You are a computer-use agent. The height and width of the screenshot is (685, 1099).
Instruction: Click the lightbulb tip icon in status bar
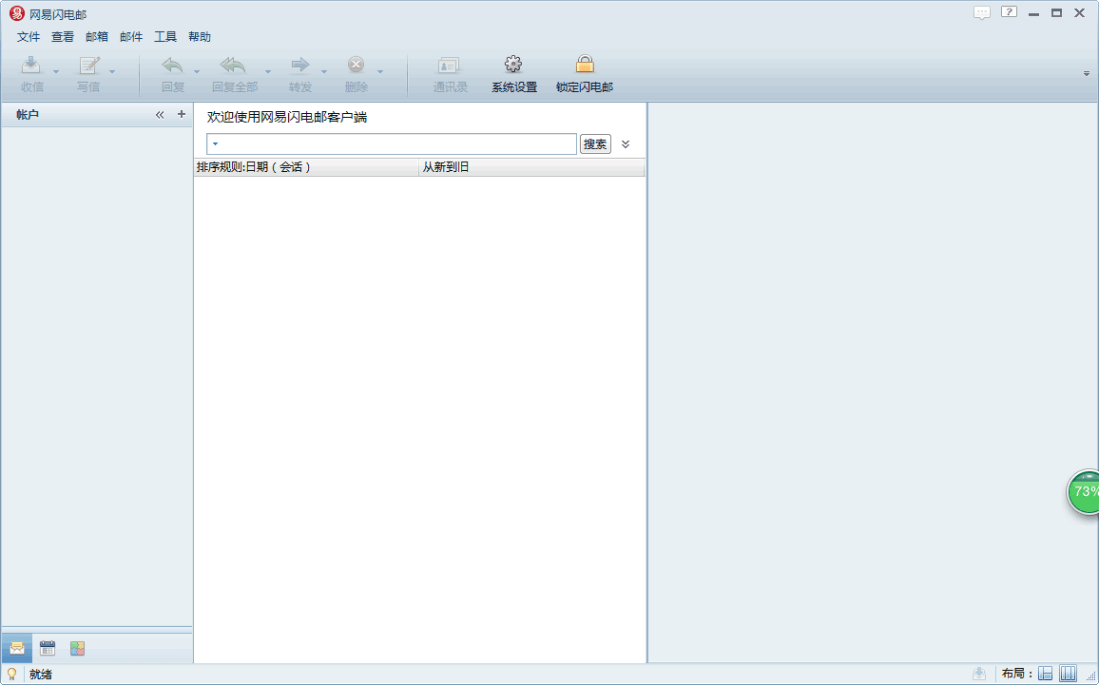(11, 674)
